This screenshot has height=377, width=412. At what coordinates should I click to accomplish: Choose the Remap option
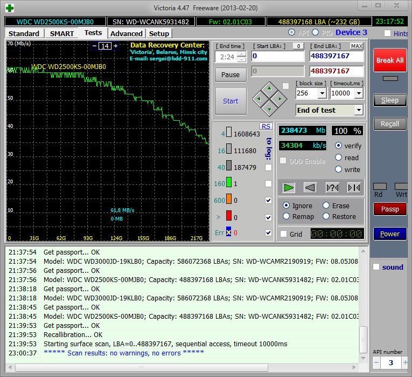tap(287, 216)
